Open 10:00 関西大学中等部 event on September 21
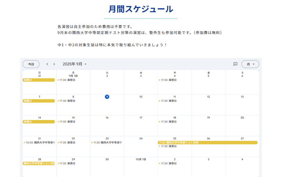This screenshot has width=281, height=177. (x=39, y=142)
